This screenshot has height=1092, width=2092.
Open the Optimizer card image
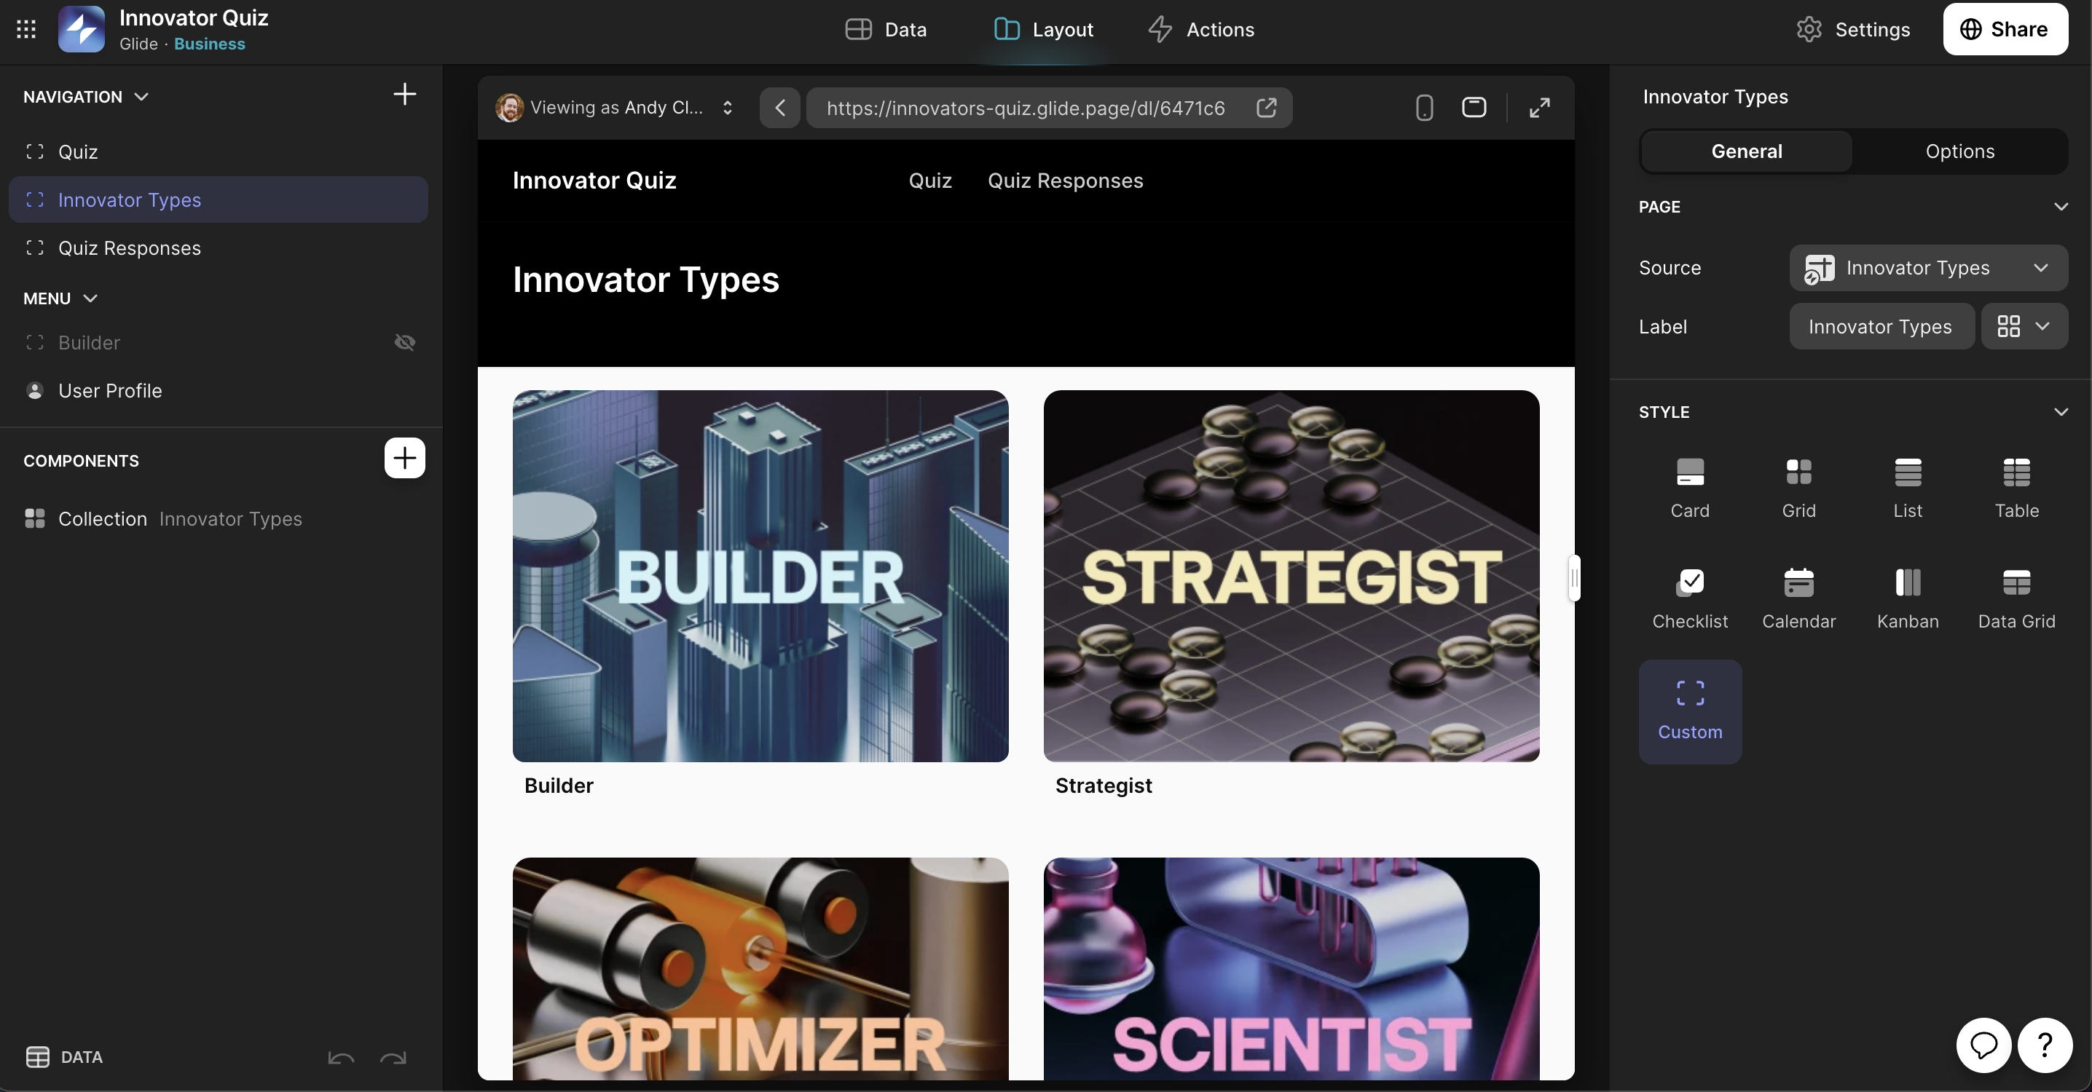coord(760,970)
